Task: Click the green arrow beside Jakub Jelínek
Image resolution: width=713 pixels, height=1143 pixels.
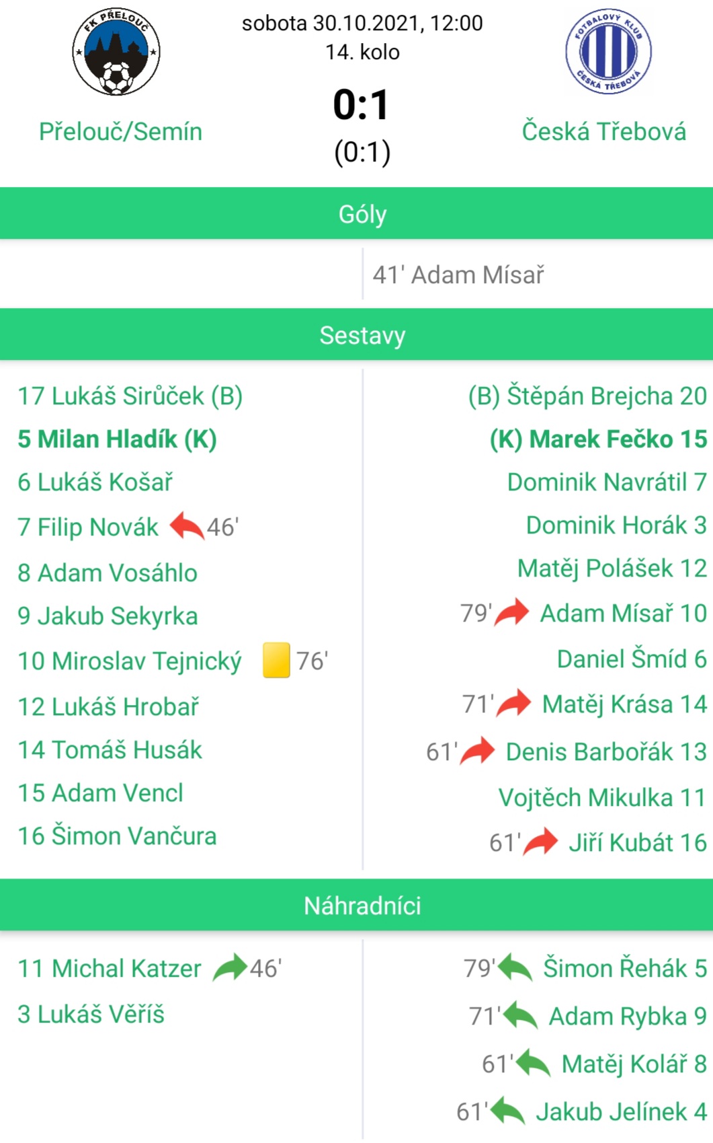Action: coord(507,1111)
